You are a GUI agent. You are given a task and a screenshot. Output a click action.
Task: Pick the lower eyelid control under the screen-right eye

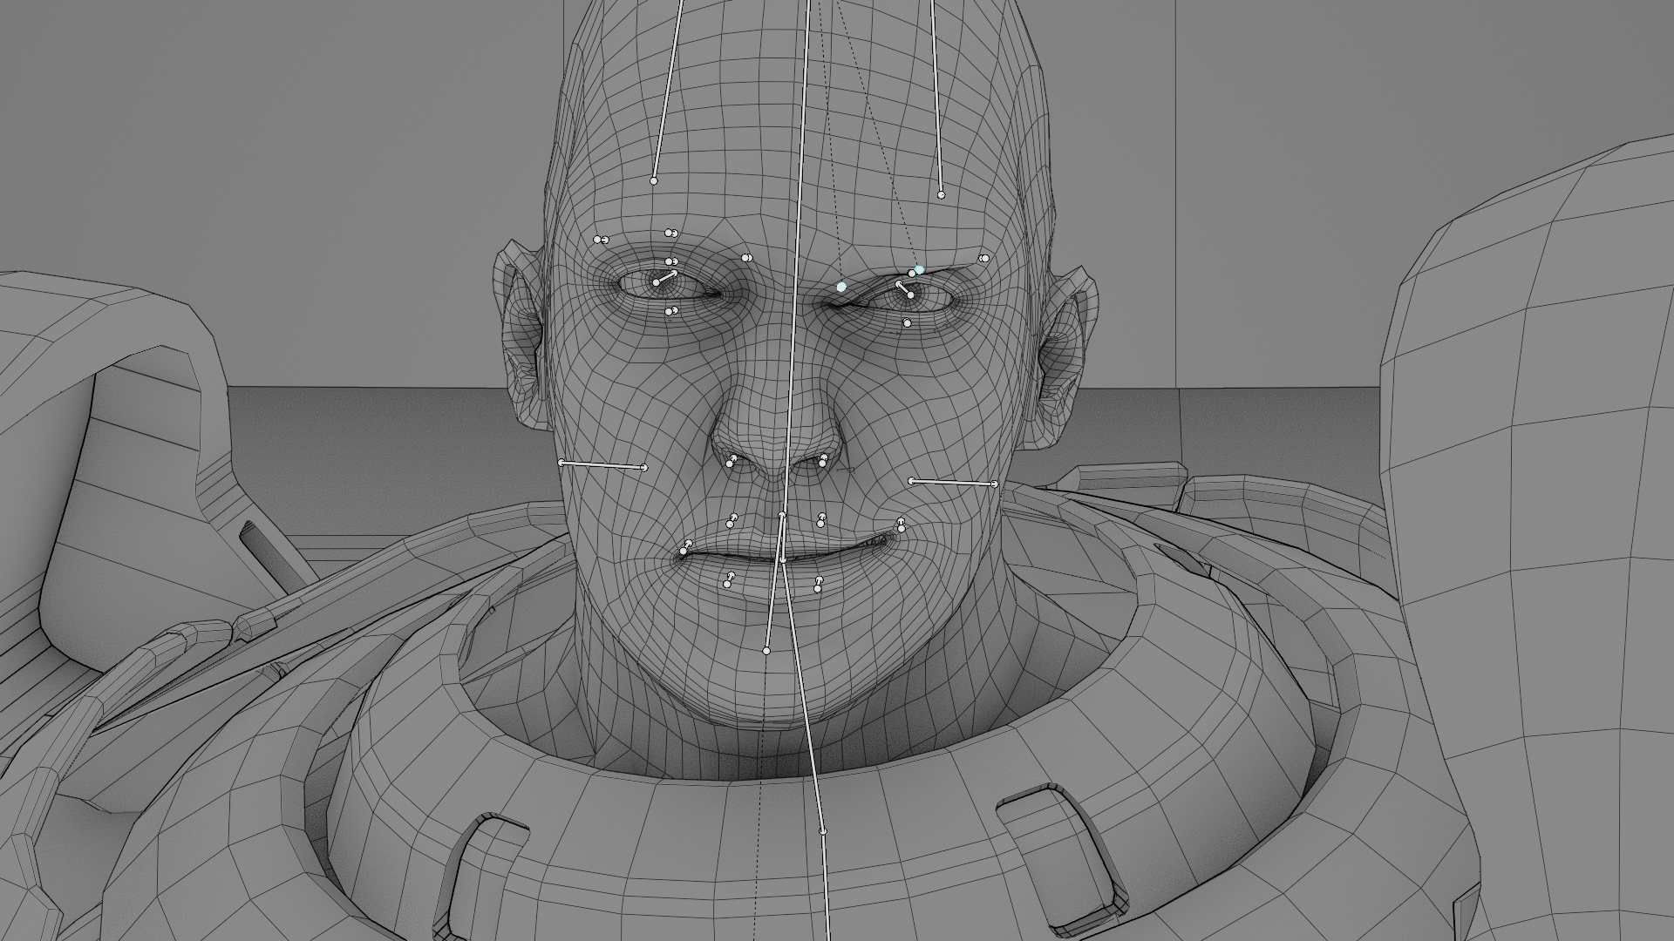(x=908, y=323)
